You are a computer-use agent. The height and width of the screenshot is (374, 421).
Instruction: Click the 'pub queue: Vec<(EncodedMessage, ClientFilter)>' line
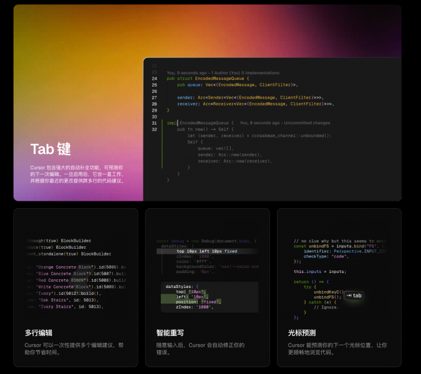tap(238, 85)
